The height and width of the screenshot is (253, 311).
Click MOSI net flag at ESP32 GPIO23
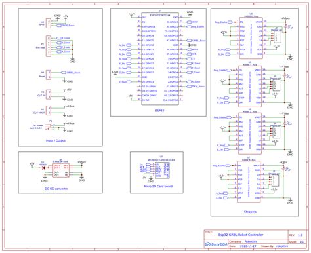192,22
